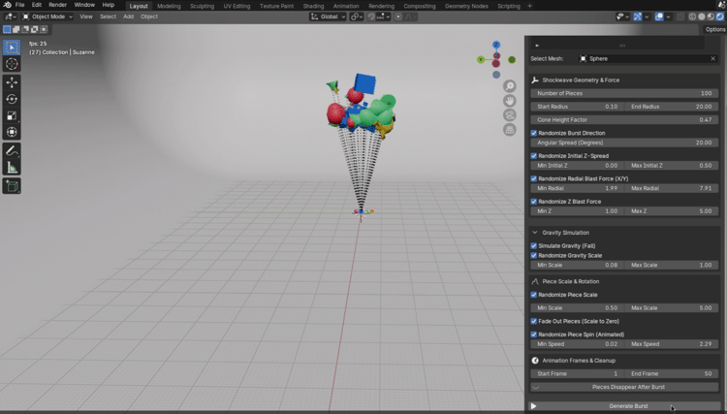
Task: Uncheck Randomize Initial Z-Spread
Action: [x=534, y=156]
